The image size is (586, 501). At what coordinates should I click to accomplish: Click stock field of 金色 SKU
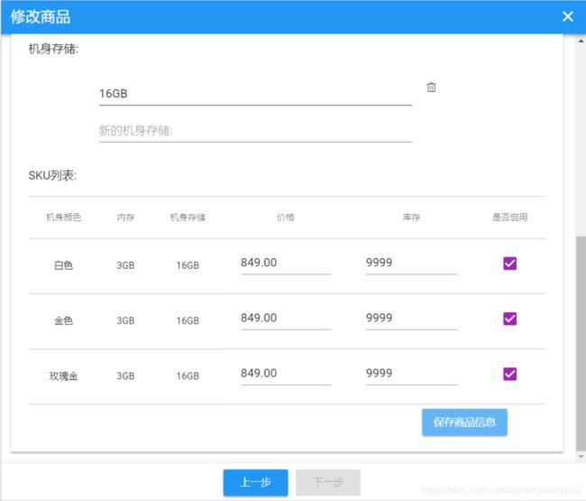click(411, 319)
